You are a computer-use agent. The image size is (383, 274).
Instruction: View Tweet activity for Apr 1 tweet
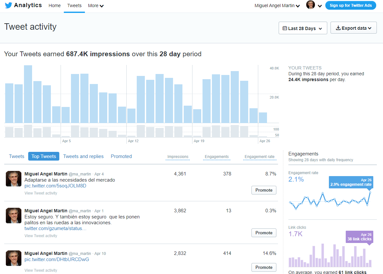click(x=41, y=236)
